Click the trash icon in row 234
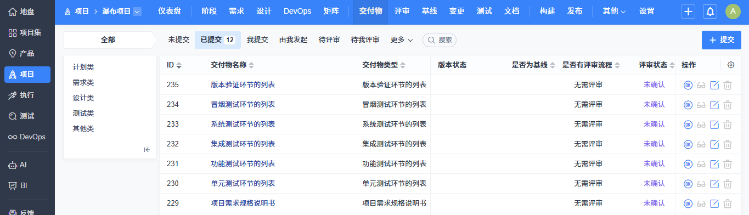749x215 pixels. (x=728, y=105)
